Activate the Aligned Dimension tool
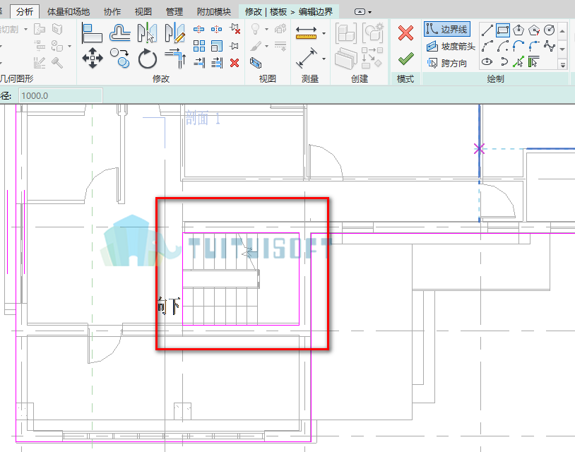The image size is (575, 452). click(306, 58)
